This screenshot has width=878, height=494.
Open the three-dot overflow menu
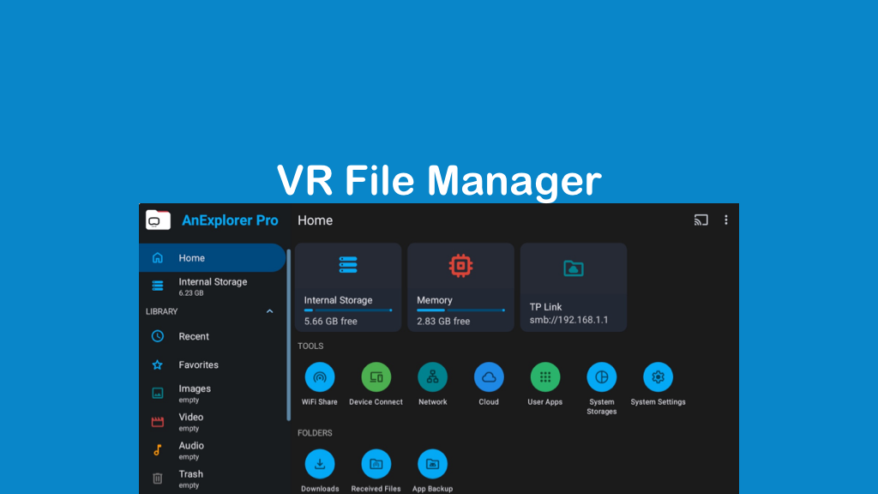[x=726, y=220]
